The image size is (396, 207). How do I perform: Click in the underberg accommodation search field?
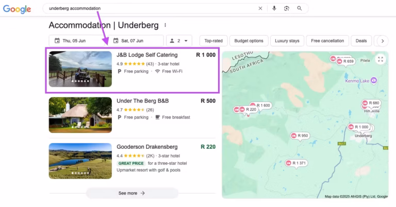pos(152,8)
